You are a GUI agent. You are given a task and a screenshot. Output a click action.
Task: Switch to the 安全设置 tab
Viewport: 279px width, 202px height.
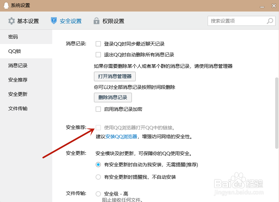(x=66, y=21)
